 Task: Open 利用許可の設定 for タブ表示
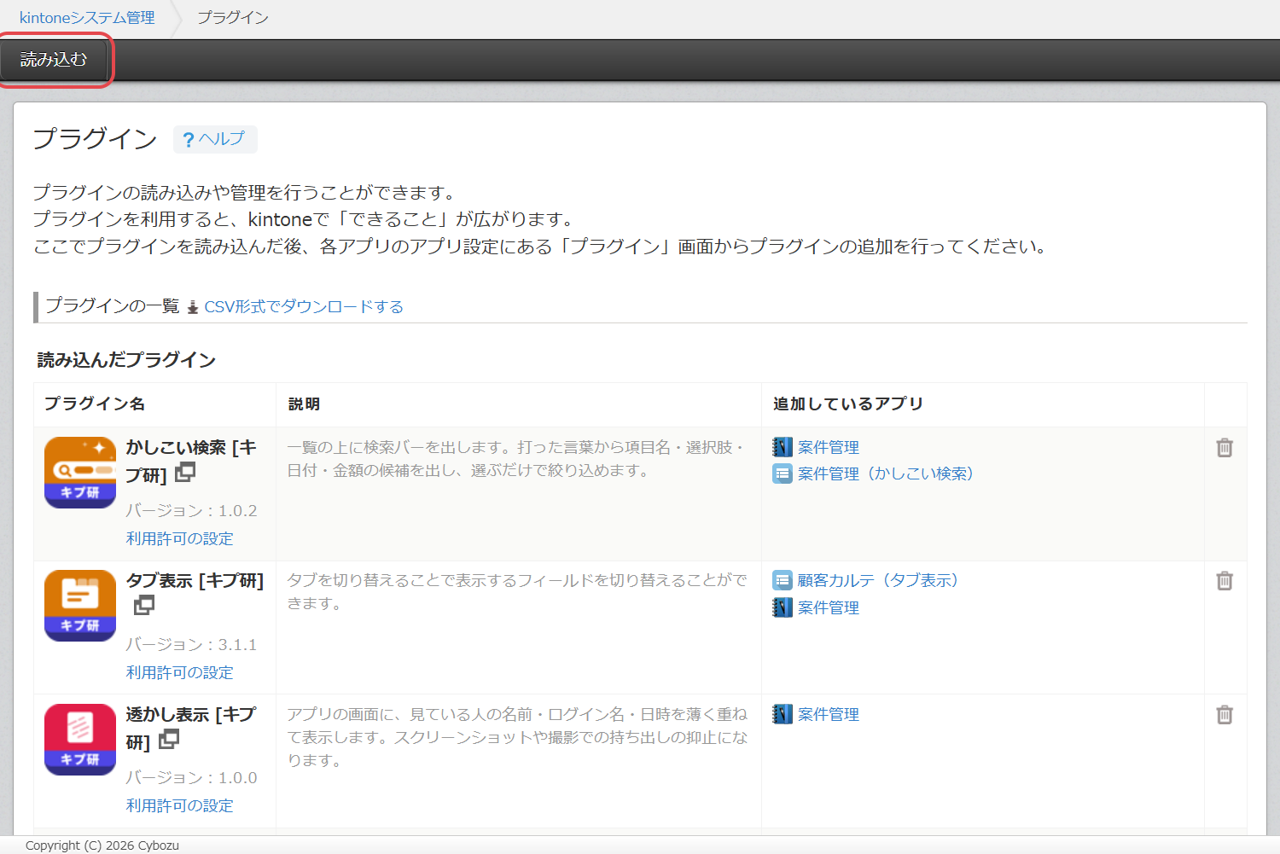180,672
